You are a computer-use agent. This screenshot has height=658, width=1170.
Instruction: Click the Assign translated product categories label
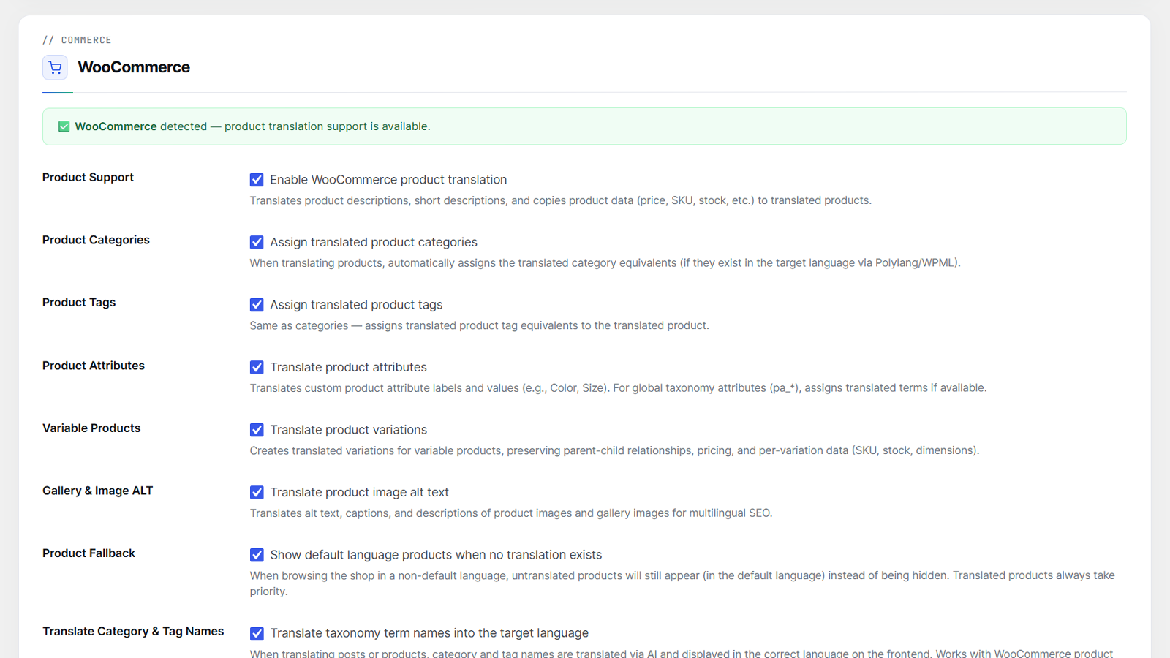374,242
